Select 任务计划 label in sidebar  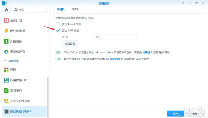point(16,20)
